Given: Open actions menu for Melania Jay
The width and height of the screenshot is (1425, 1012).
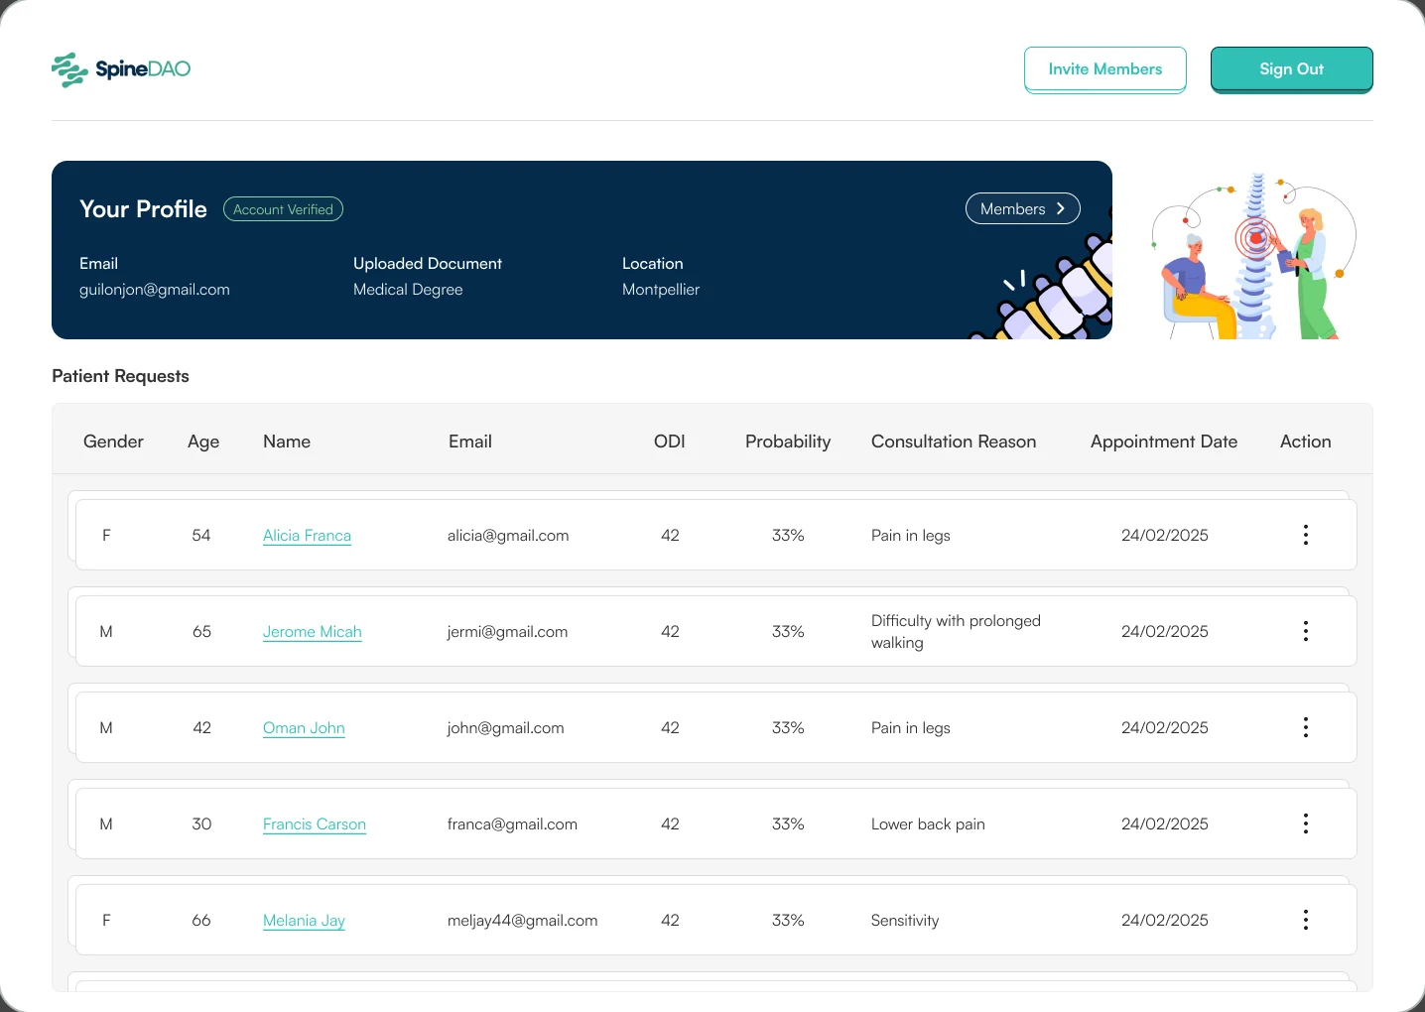Looking at the screenshot, I should (x=1305, y=920).
